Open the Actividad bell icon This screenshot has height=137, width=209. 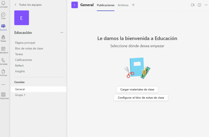3,3
